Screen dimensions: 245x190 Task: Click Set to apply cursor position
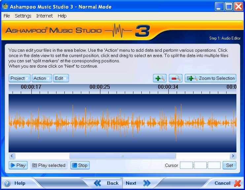tap(229, 165)
